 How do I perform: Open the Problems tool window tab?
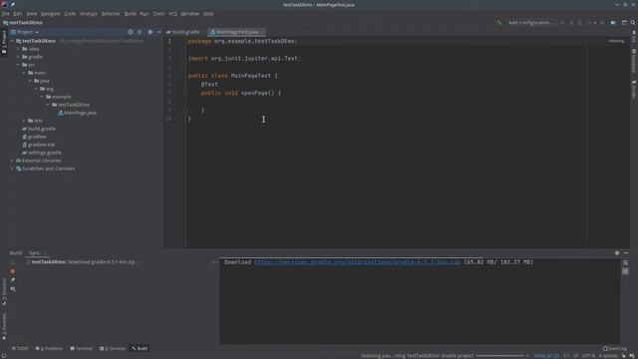(49, 348)
